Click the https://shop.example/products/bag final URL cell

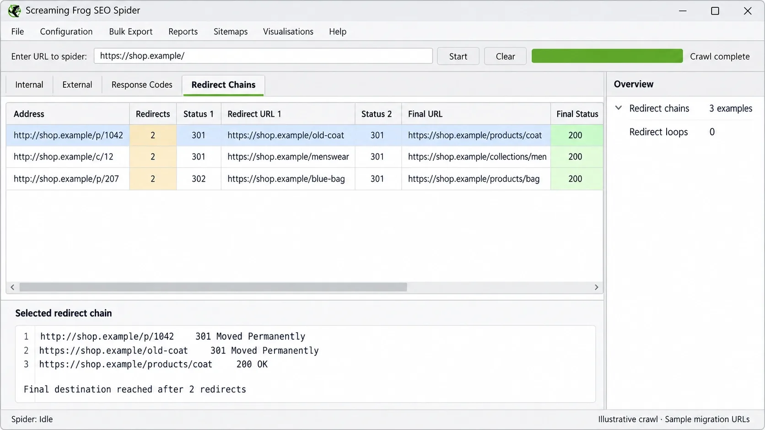pos(476,179)
